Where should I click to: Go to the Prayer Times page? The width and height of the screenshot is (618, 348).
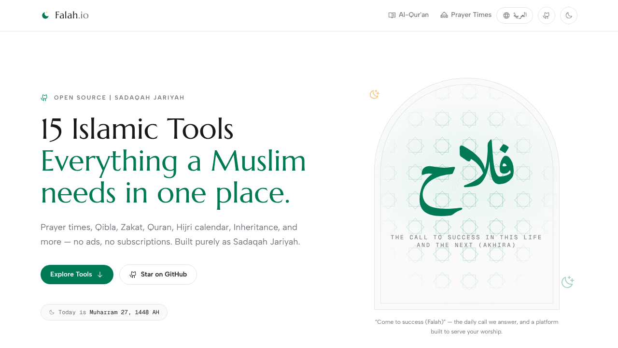coord(466,15)
